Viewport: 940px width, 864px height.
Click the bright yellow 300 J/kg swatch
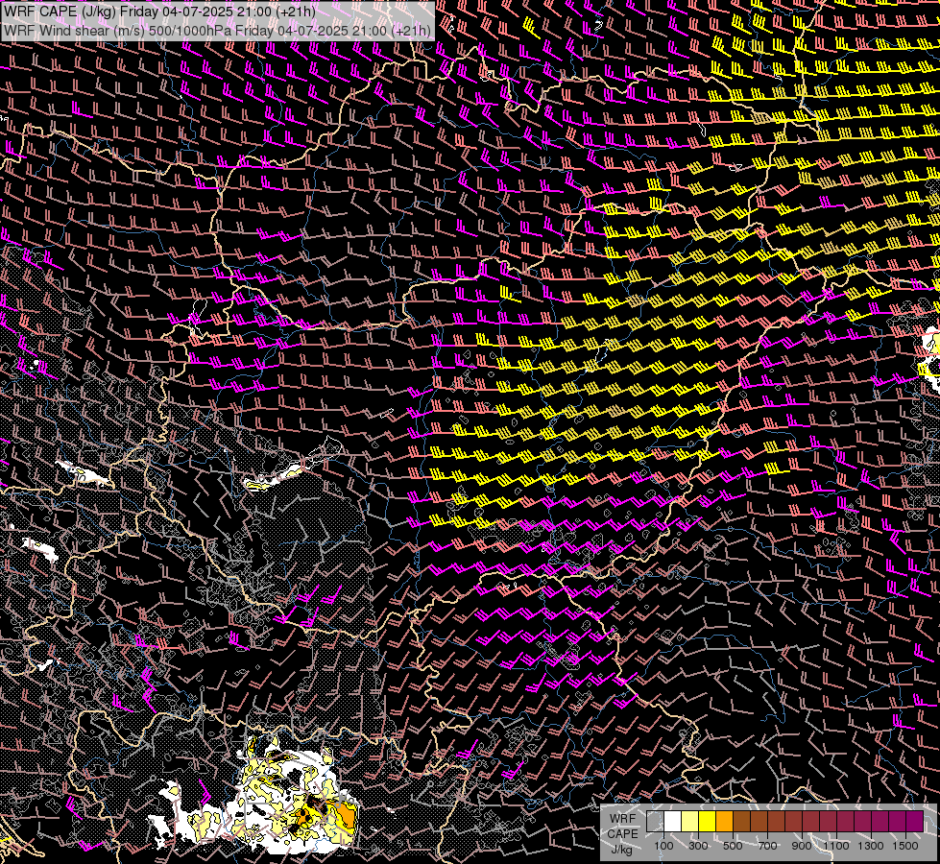pyautogui.click(x=708, y=822)
